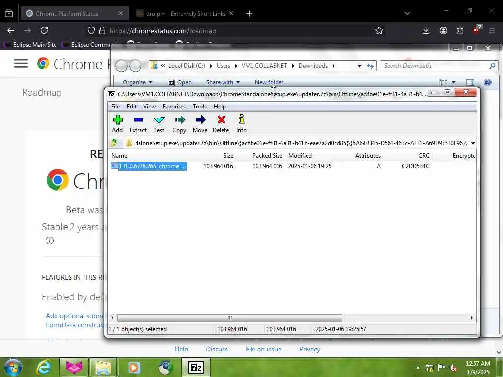Click the 7-Zip address path field

point(296,143)
